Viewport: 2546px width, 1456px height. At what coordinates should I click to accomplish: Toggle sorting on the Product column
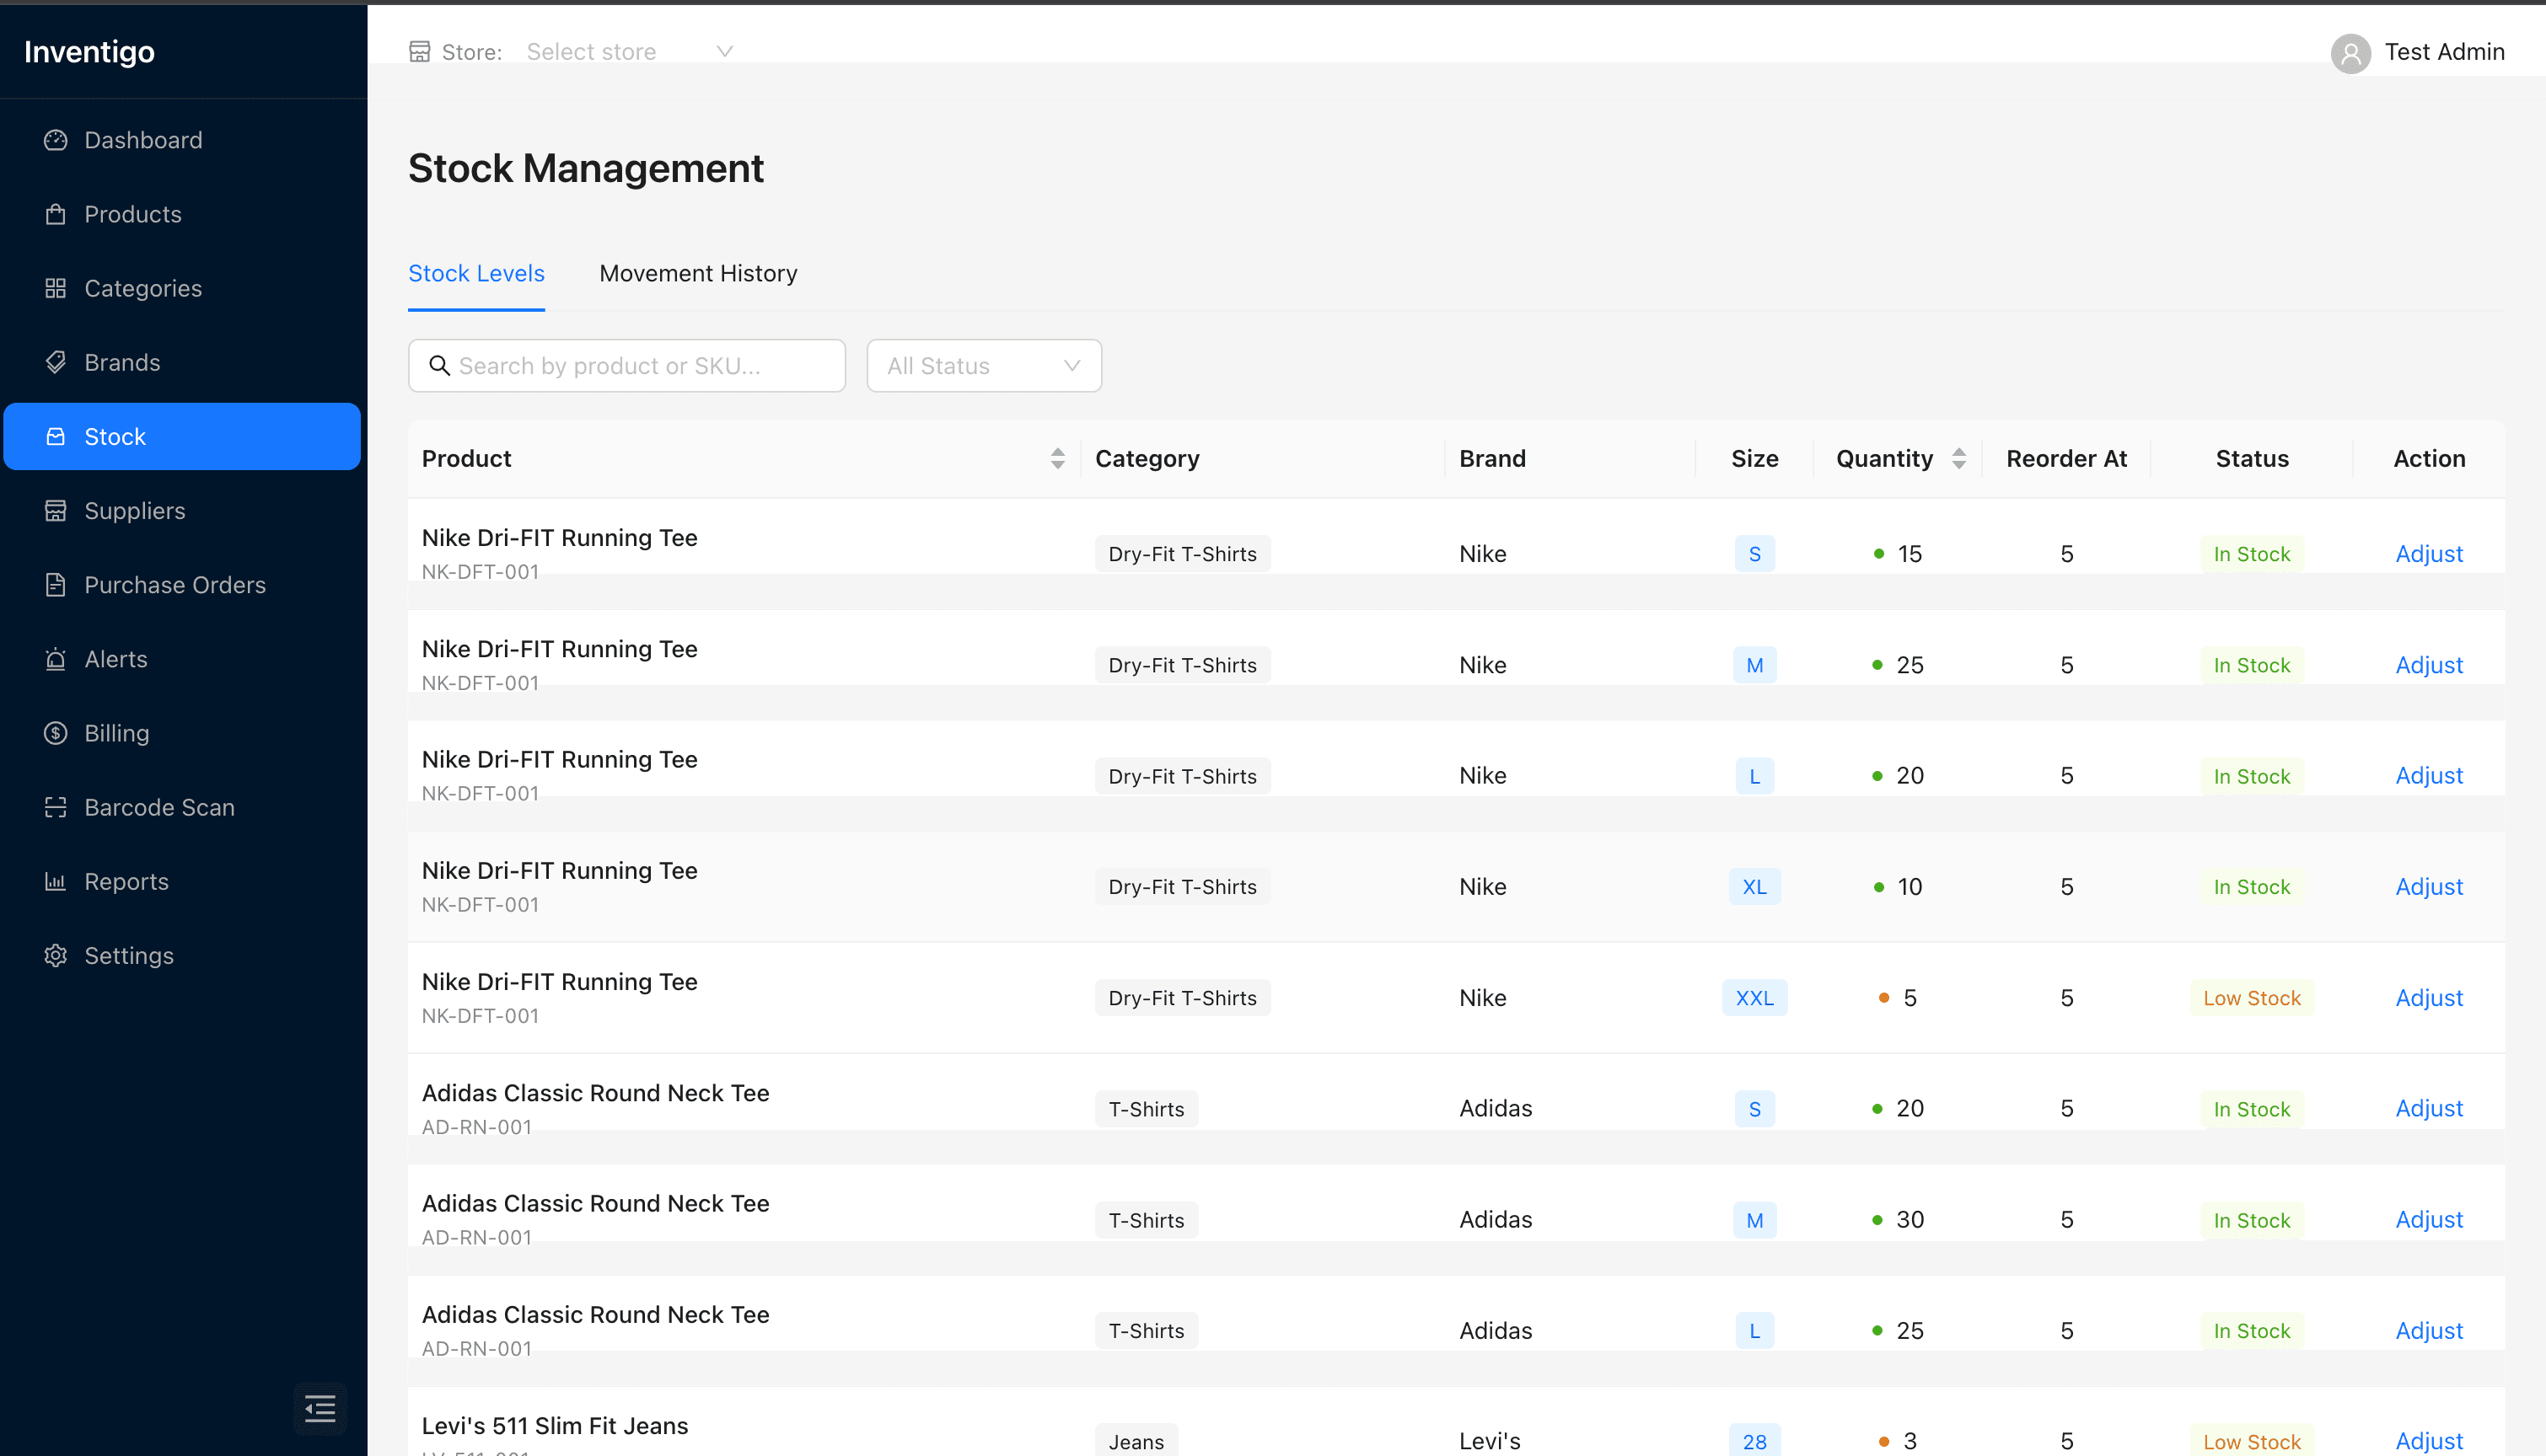1056,458
